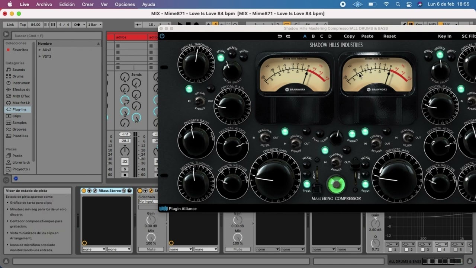Open the Drums category in browser
This screenshot has width=476, height=268.
tap(18, 76)
